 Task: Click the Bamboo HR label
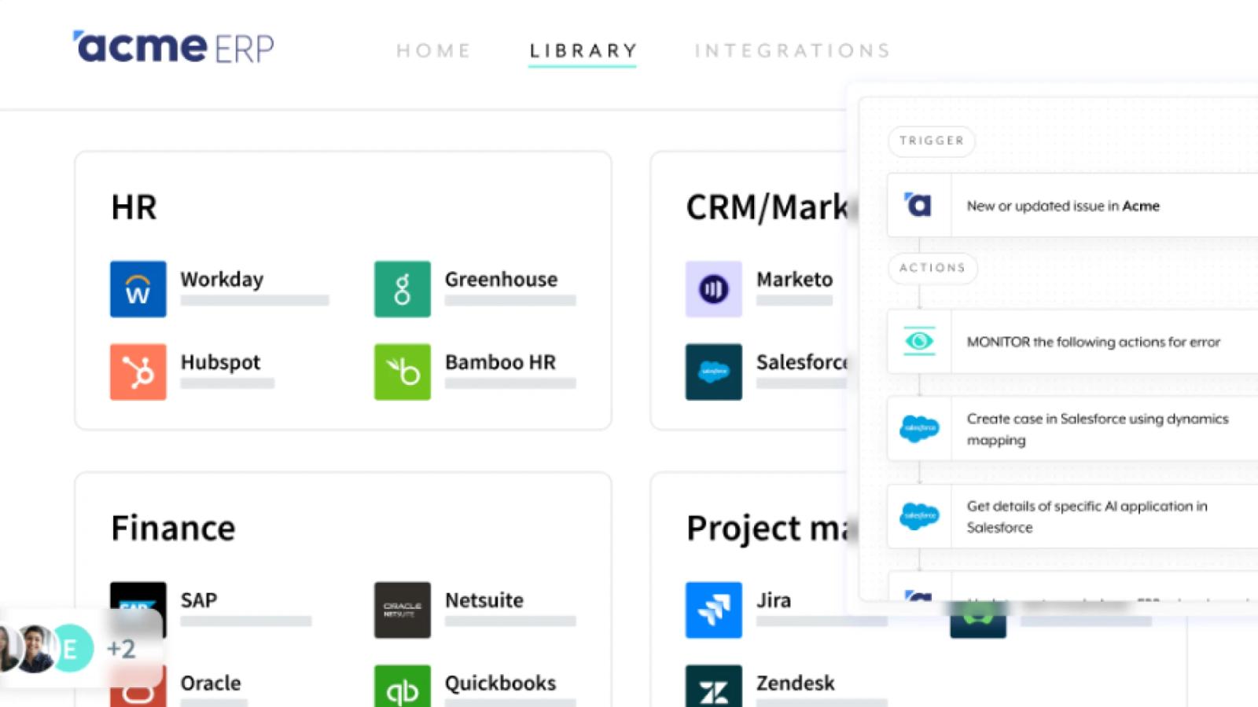(500, 362)
